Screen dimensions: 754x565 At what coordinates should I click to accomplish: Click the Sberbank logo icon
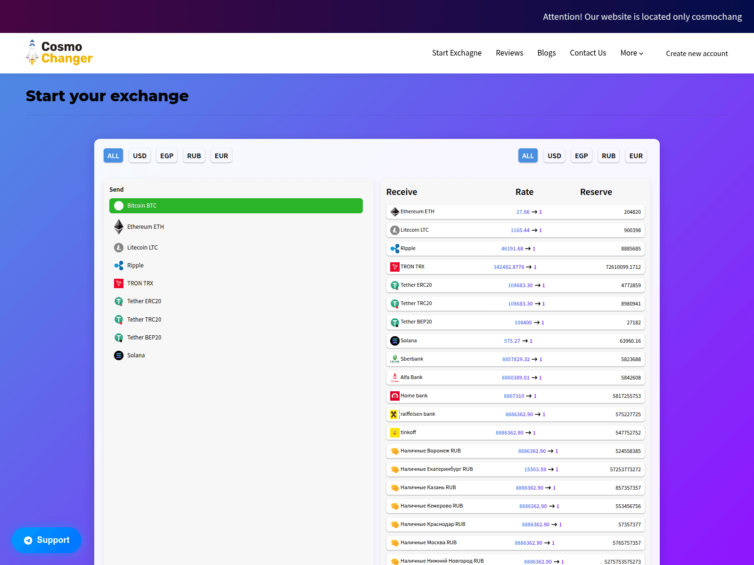pyautogui.click(x=395, y=359)
